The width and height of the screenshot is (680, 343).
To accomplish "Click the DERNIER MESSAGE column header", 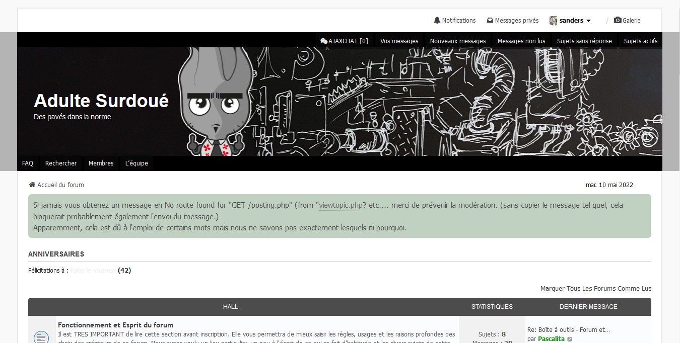I will [x=588, y=306].
